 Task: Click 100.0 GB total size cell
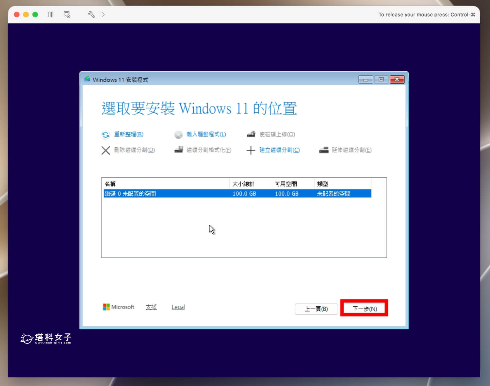[x=244, y=194]
